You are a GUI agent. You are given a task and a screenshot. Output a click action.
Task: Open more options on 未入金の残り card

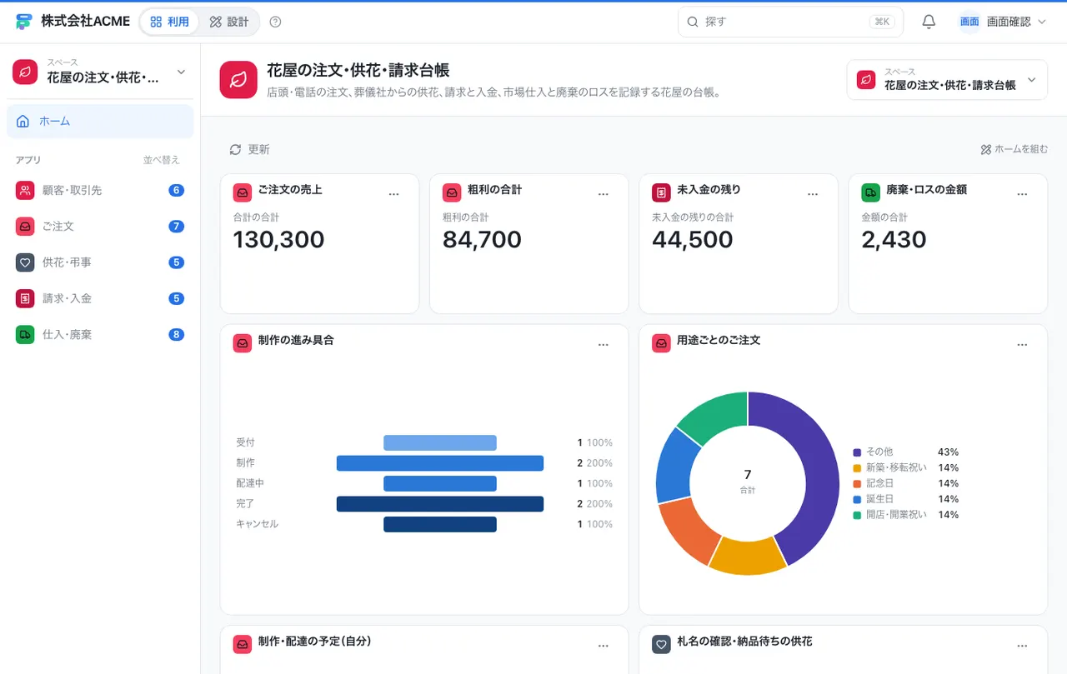pyautogui.click(x=813, y=193)
